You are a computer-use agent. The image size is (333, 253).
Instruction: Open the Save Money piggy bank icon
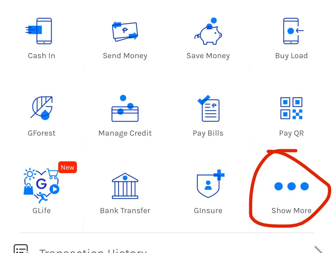pyautogui.click(x=208, y=31)
